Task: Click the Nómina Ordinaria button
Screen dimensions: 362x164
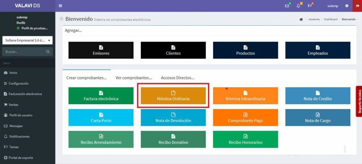Action: tap(173, 96)
